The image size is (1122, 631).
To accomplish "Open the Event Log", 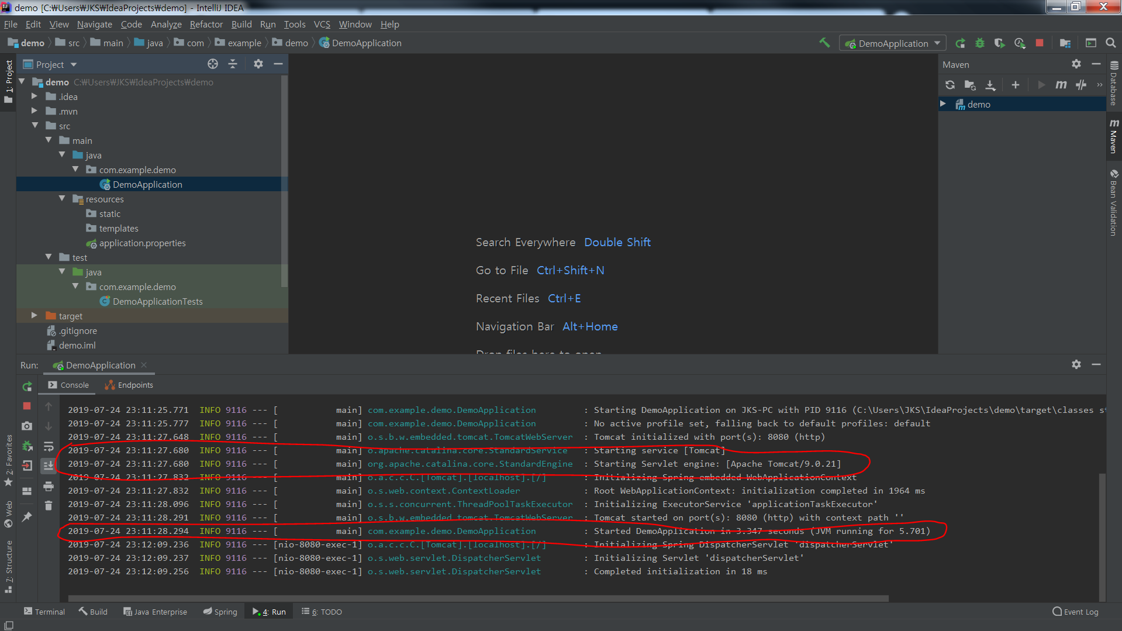I will [1075, 612].
